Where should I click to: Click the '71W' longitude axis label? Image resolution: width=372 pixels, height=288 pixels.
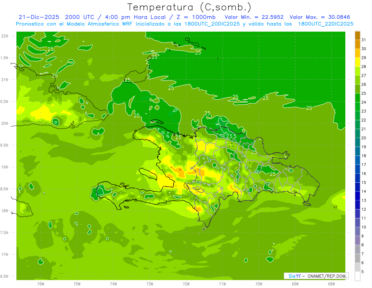[x=222, y=284]
